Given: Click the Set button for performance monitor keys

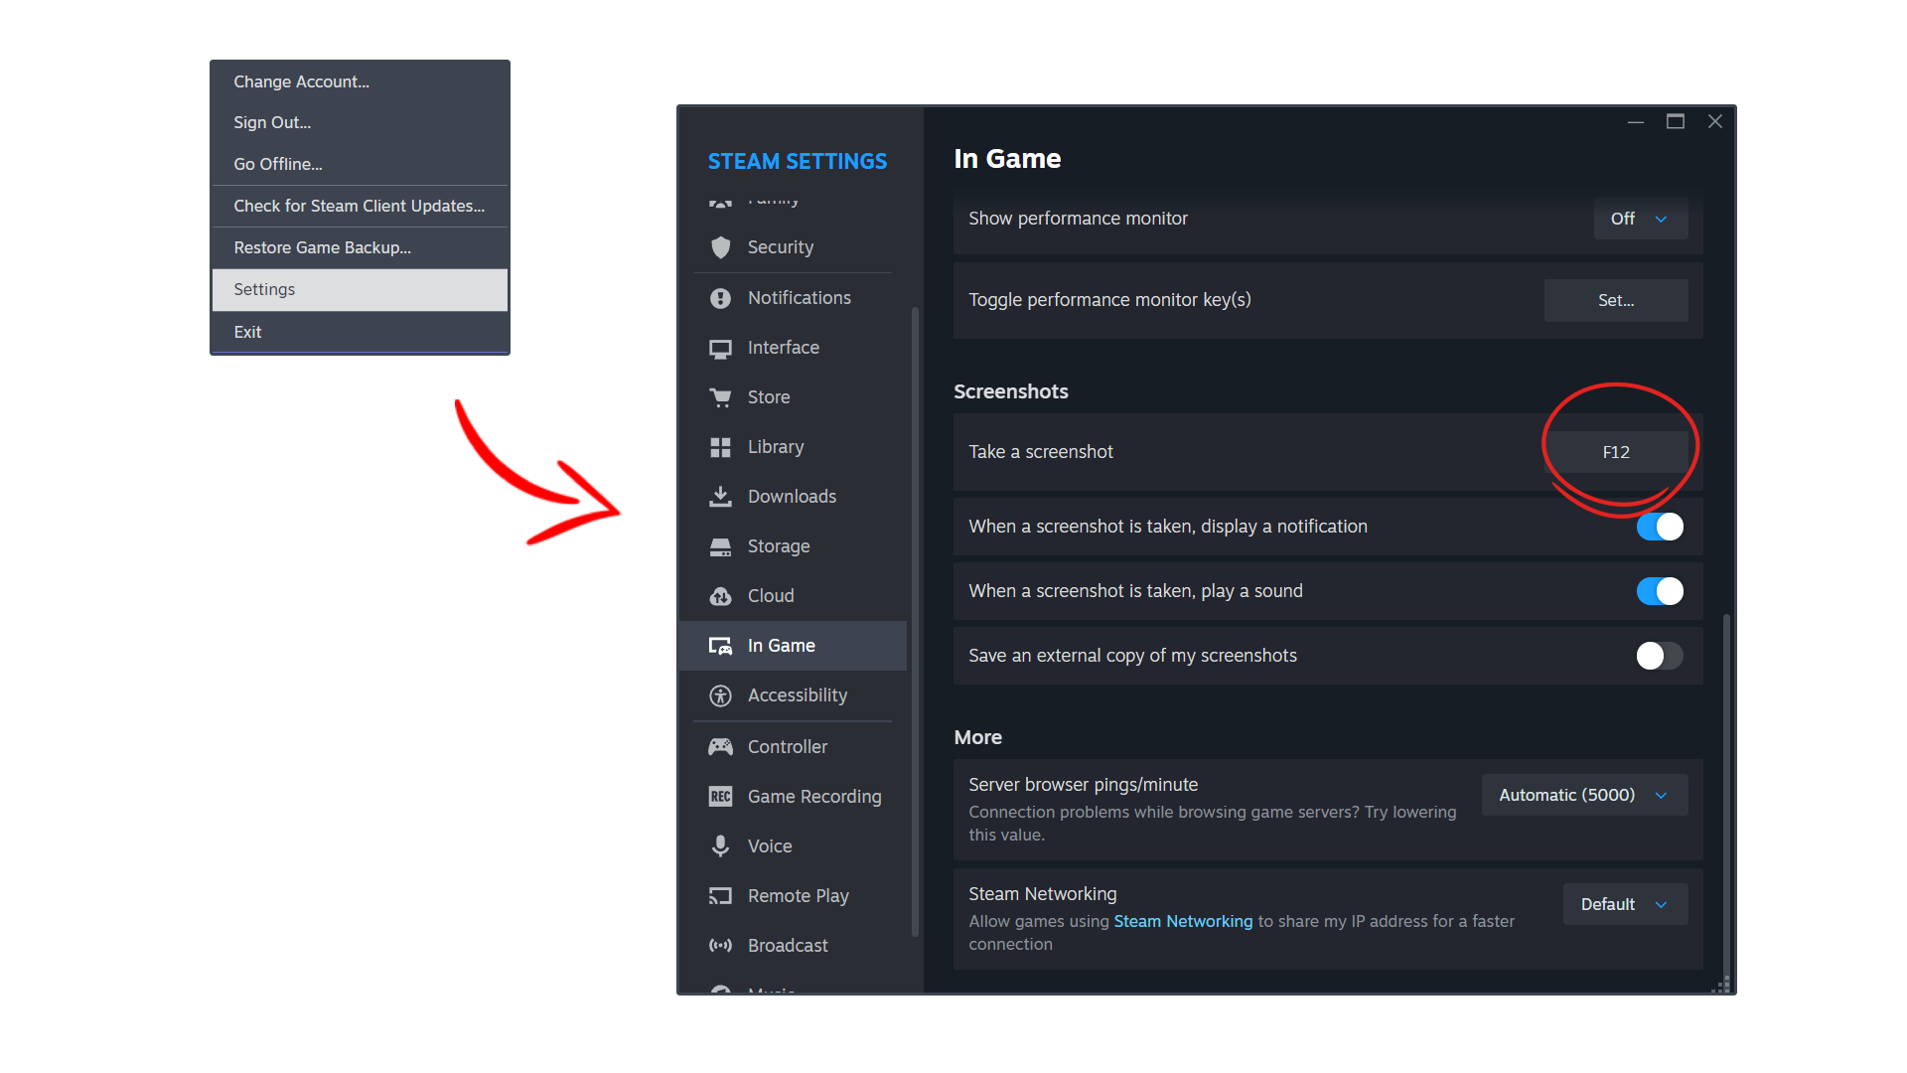Looking at the screenshot, I should (x=1616, y=300).
